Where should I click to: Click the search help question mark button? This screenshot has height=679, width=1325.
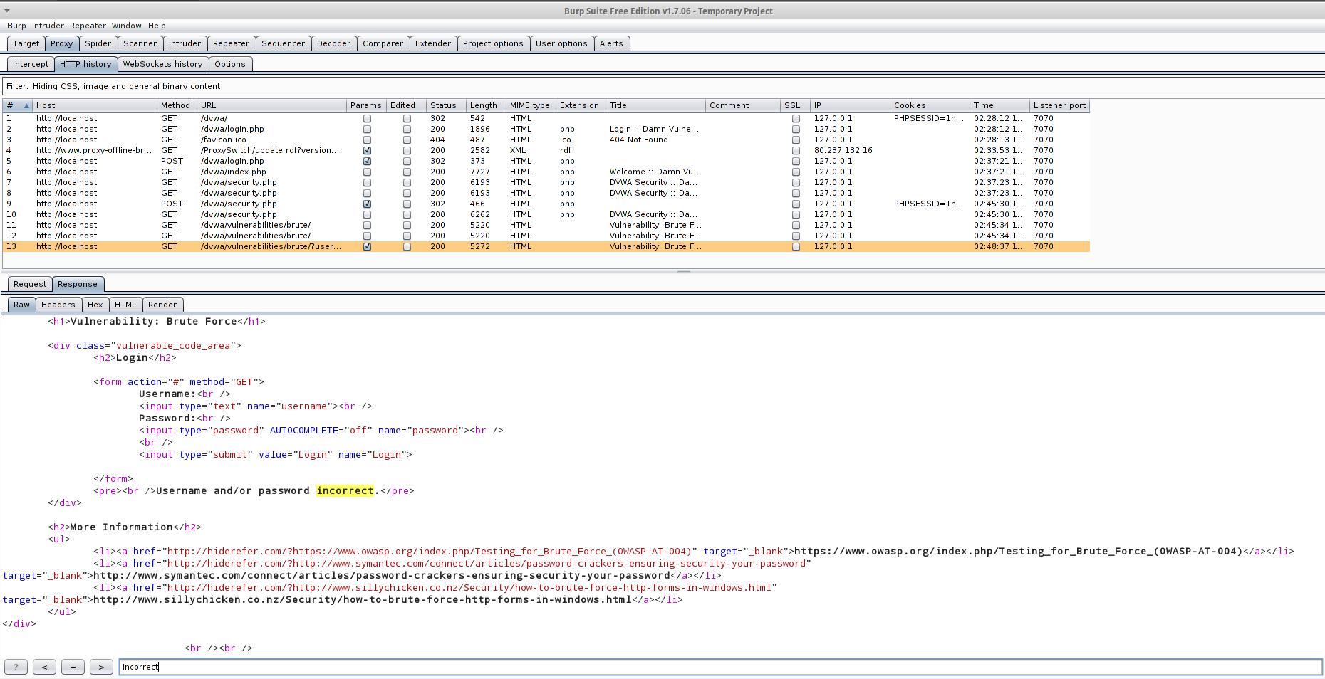[16, 667]
